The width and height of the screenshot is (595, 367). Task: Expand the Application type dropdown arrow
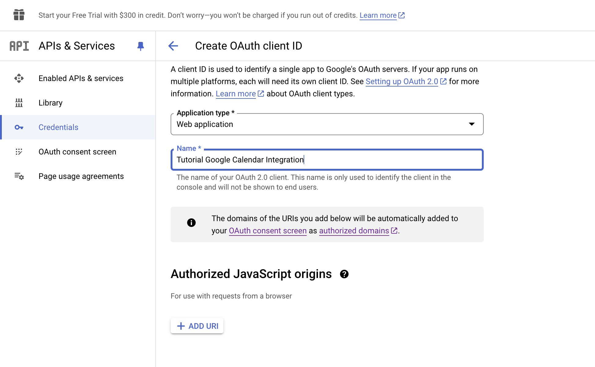click(471, 124)
